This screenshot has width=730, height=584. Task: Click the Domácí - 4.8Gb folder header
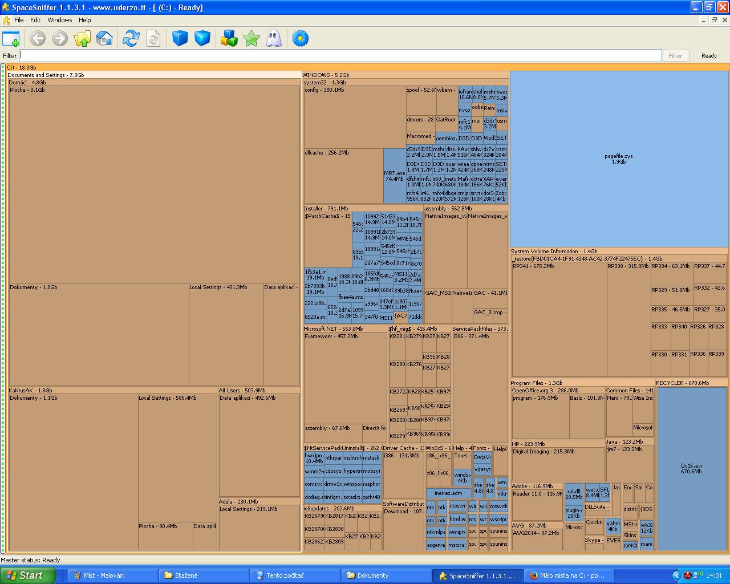154,82
